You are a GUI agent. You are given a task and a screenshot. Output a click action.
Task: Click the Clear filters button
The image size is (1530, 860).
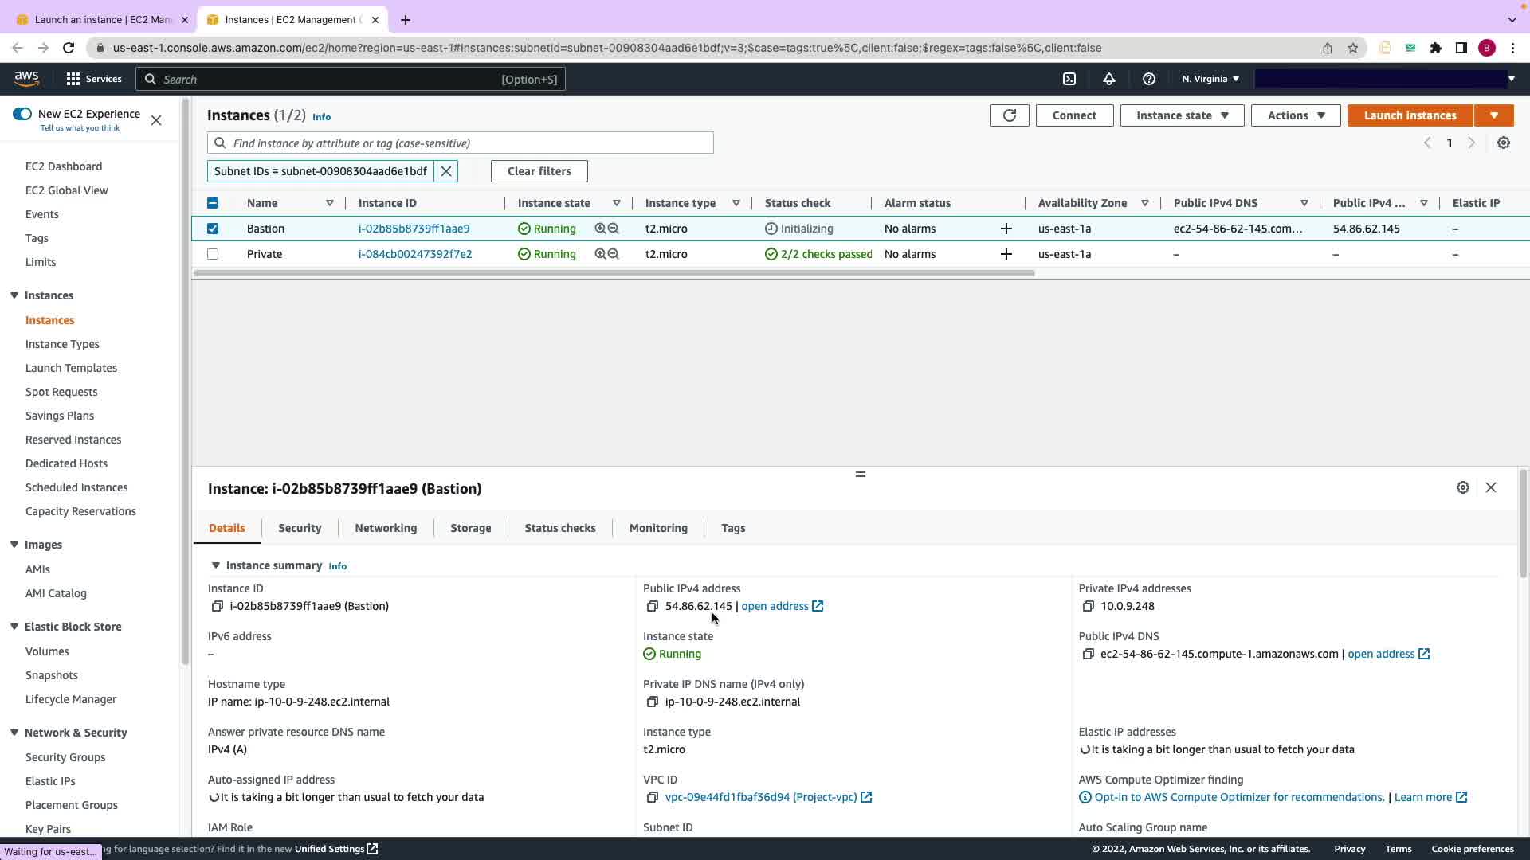[x=539, y=171]
